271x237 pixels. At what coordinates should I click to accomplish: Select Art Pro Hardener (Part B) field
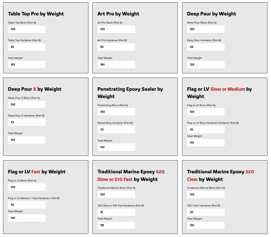[116, 47]
